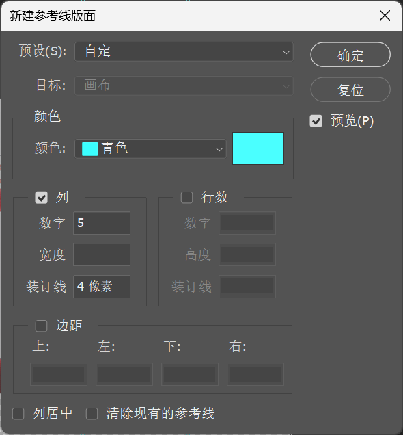Uncheck the 预览(P) checkbox
The width and height of the screenshot is (403, 435).
coord(316,121)
